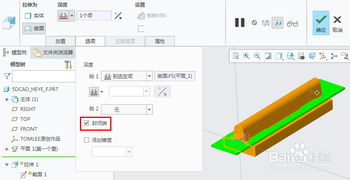The height and width of the screenshot is (180, 350).
Task: Click the flip offset direction button in options
Action: (x=162, y=91)
